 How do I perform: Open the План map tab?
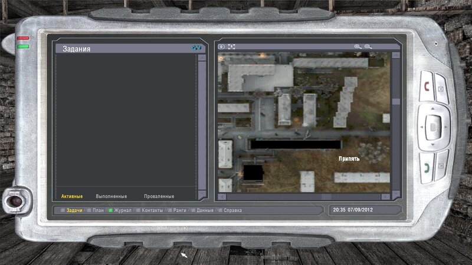pyautogui.click(x=98, y=210)
